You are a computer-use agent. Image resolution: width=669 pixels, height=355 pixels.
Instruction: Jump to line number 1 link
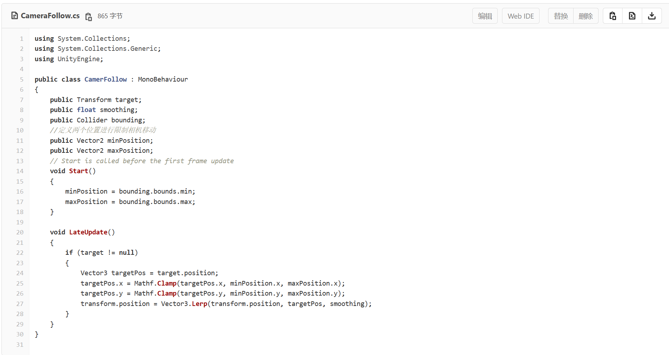(x=21, y=39)
